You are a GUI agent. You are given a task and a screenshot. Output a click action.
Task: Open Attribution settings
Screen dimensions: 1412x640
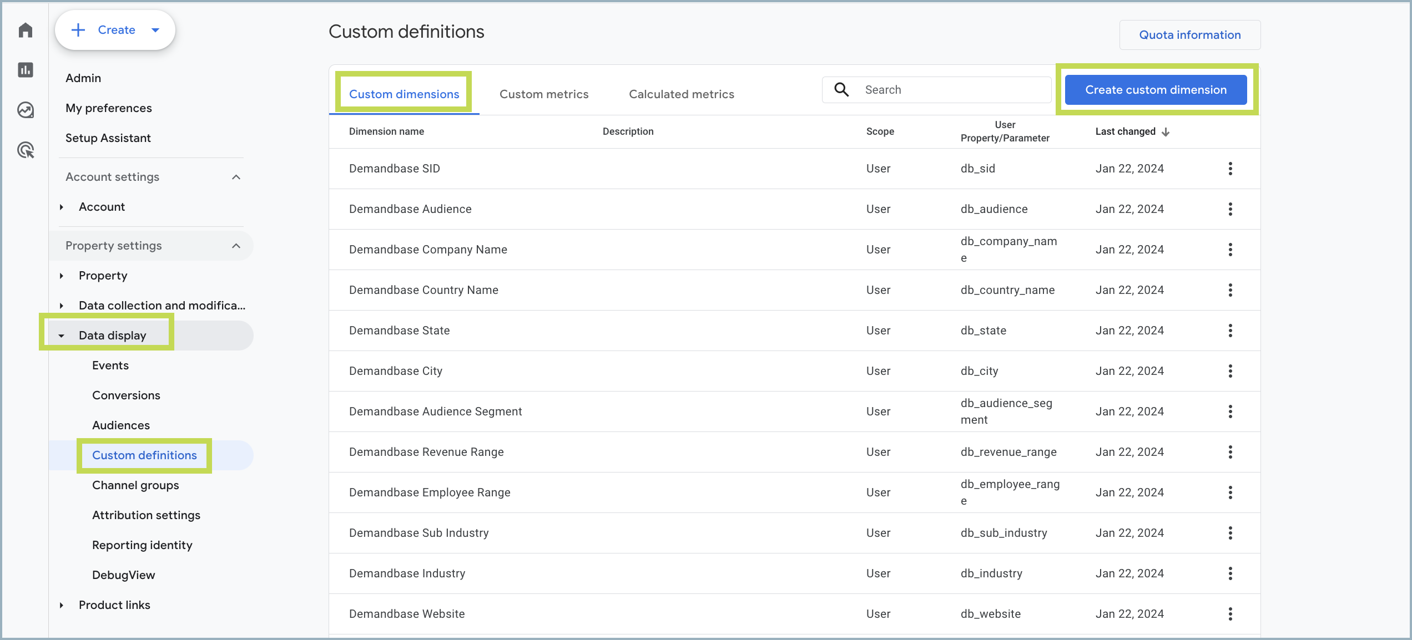[x=146, y=515]
